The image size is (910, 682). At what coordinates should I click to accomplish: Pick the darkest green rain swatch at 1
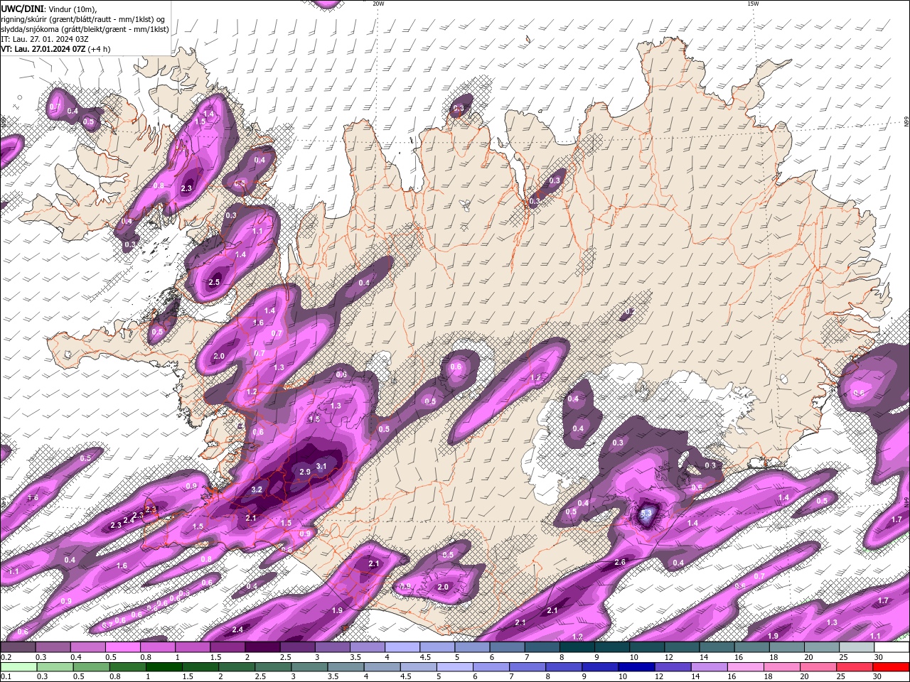pyautogui.click(x=164, y=667)
